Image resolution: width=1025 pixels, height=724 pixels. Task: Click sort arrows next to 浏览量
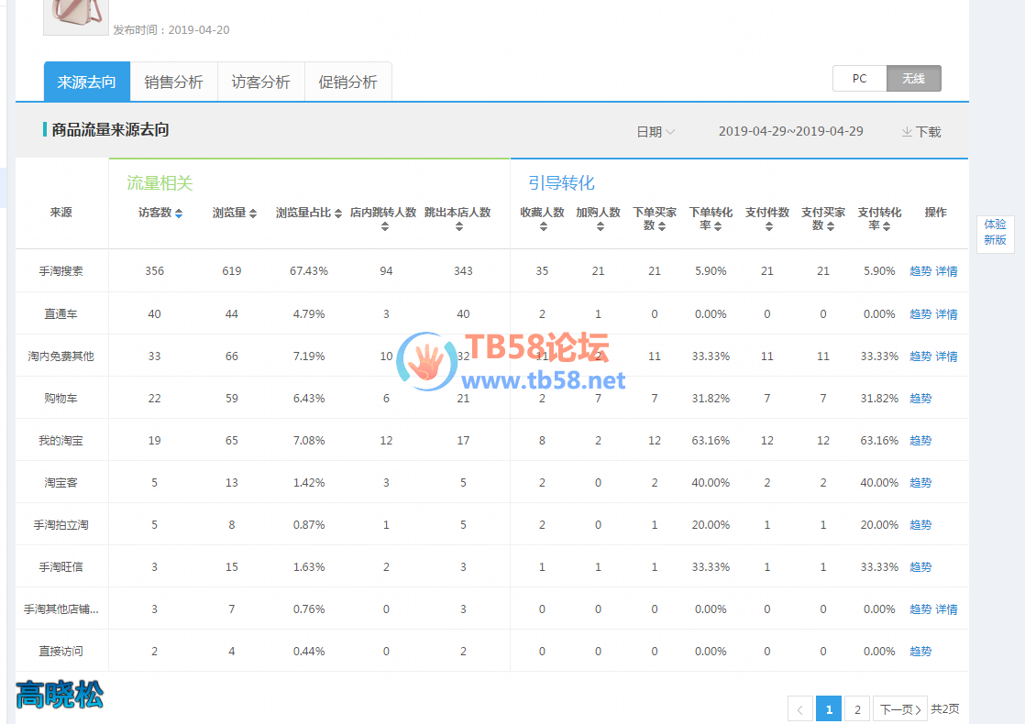click(x=253, y=214)
